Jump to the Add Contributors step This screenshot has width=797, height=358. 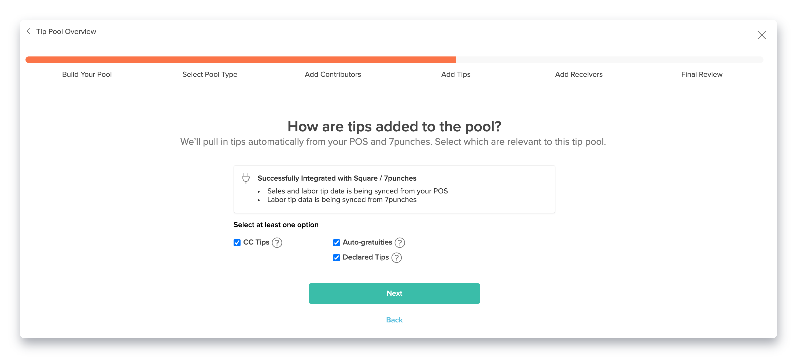(x=333, y=74)
